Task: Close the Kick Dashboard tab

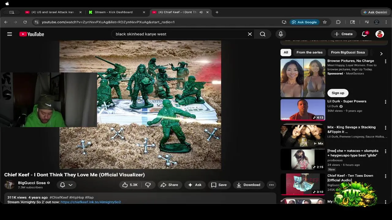Action: tap(144, 12)
